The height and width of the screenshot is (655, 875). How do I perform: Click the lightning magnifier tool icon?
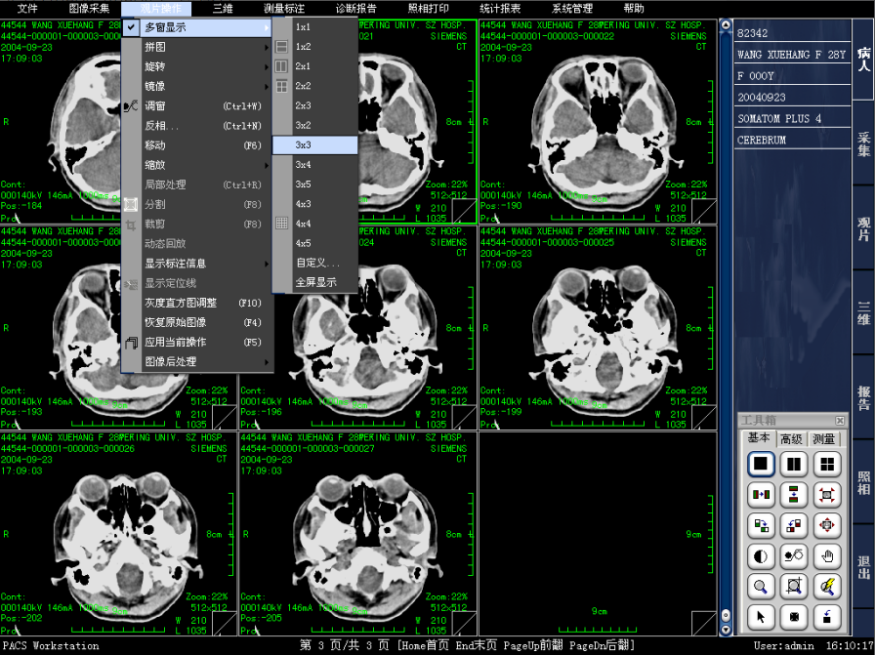[x=827, y=586]
